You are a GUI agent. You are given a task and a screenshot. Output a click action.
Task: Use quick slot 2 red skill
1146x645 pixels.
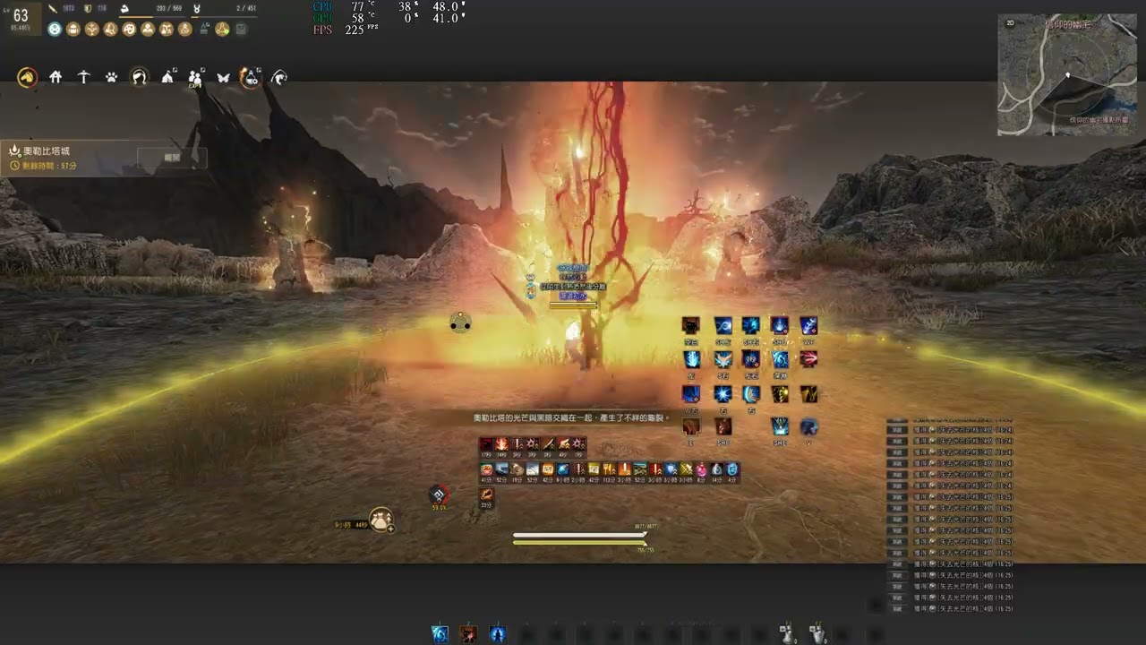pyautogui.click(x=468, y=634)
